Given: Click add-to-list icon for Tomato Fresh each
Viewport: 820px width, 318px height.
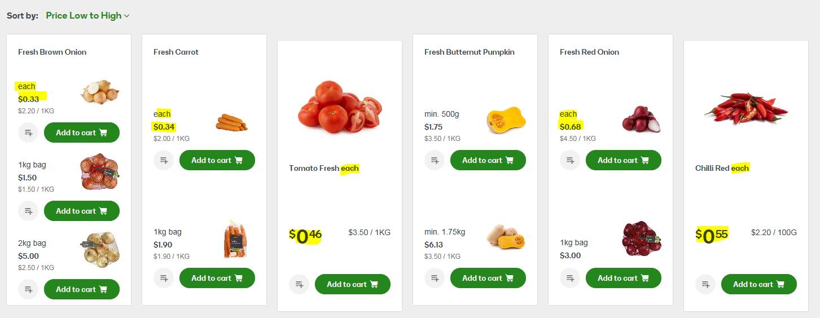Looking at the screenshot, I should [x=299, y=284].
